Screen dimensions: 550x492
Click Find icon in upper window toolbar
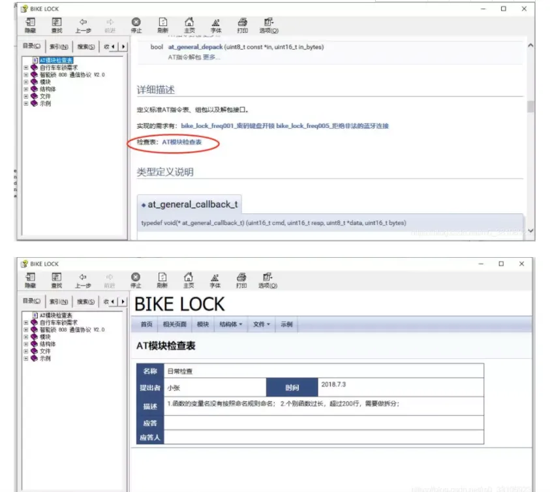point(57,25)
